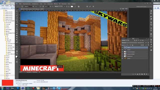
Task: Open the font family dropdown
Action: point(33,6)
